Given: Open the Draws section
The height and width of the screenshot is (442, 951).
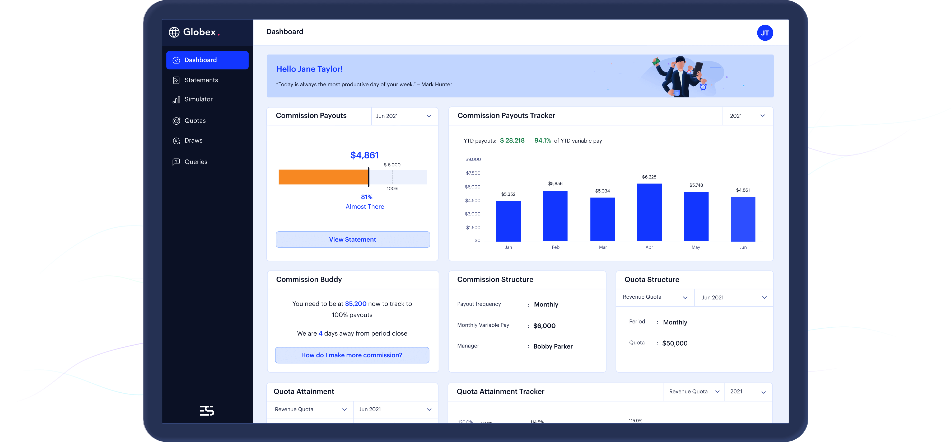Looking at the screenshot, I should coord(207,140).
